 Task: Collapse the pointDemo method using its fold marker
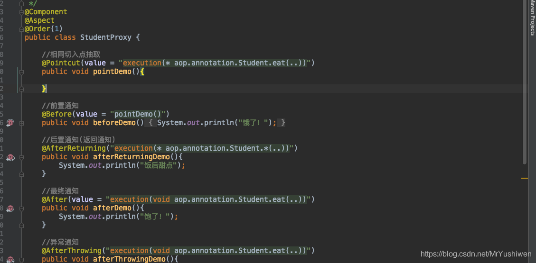[x=21, y=72]
